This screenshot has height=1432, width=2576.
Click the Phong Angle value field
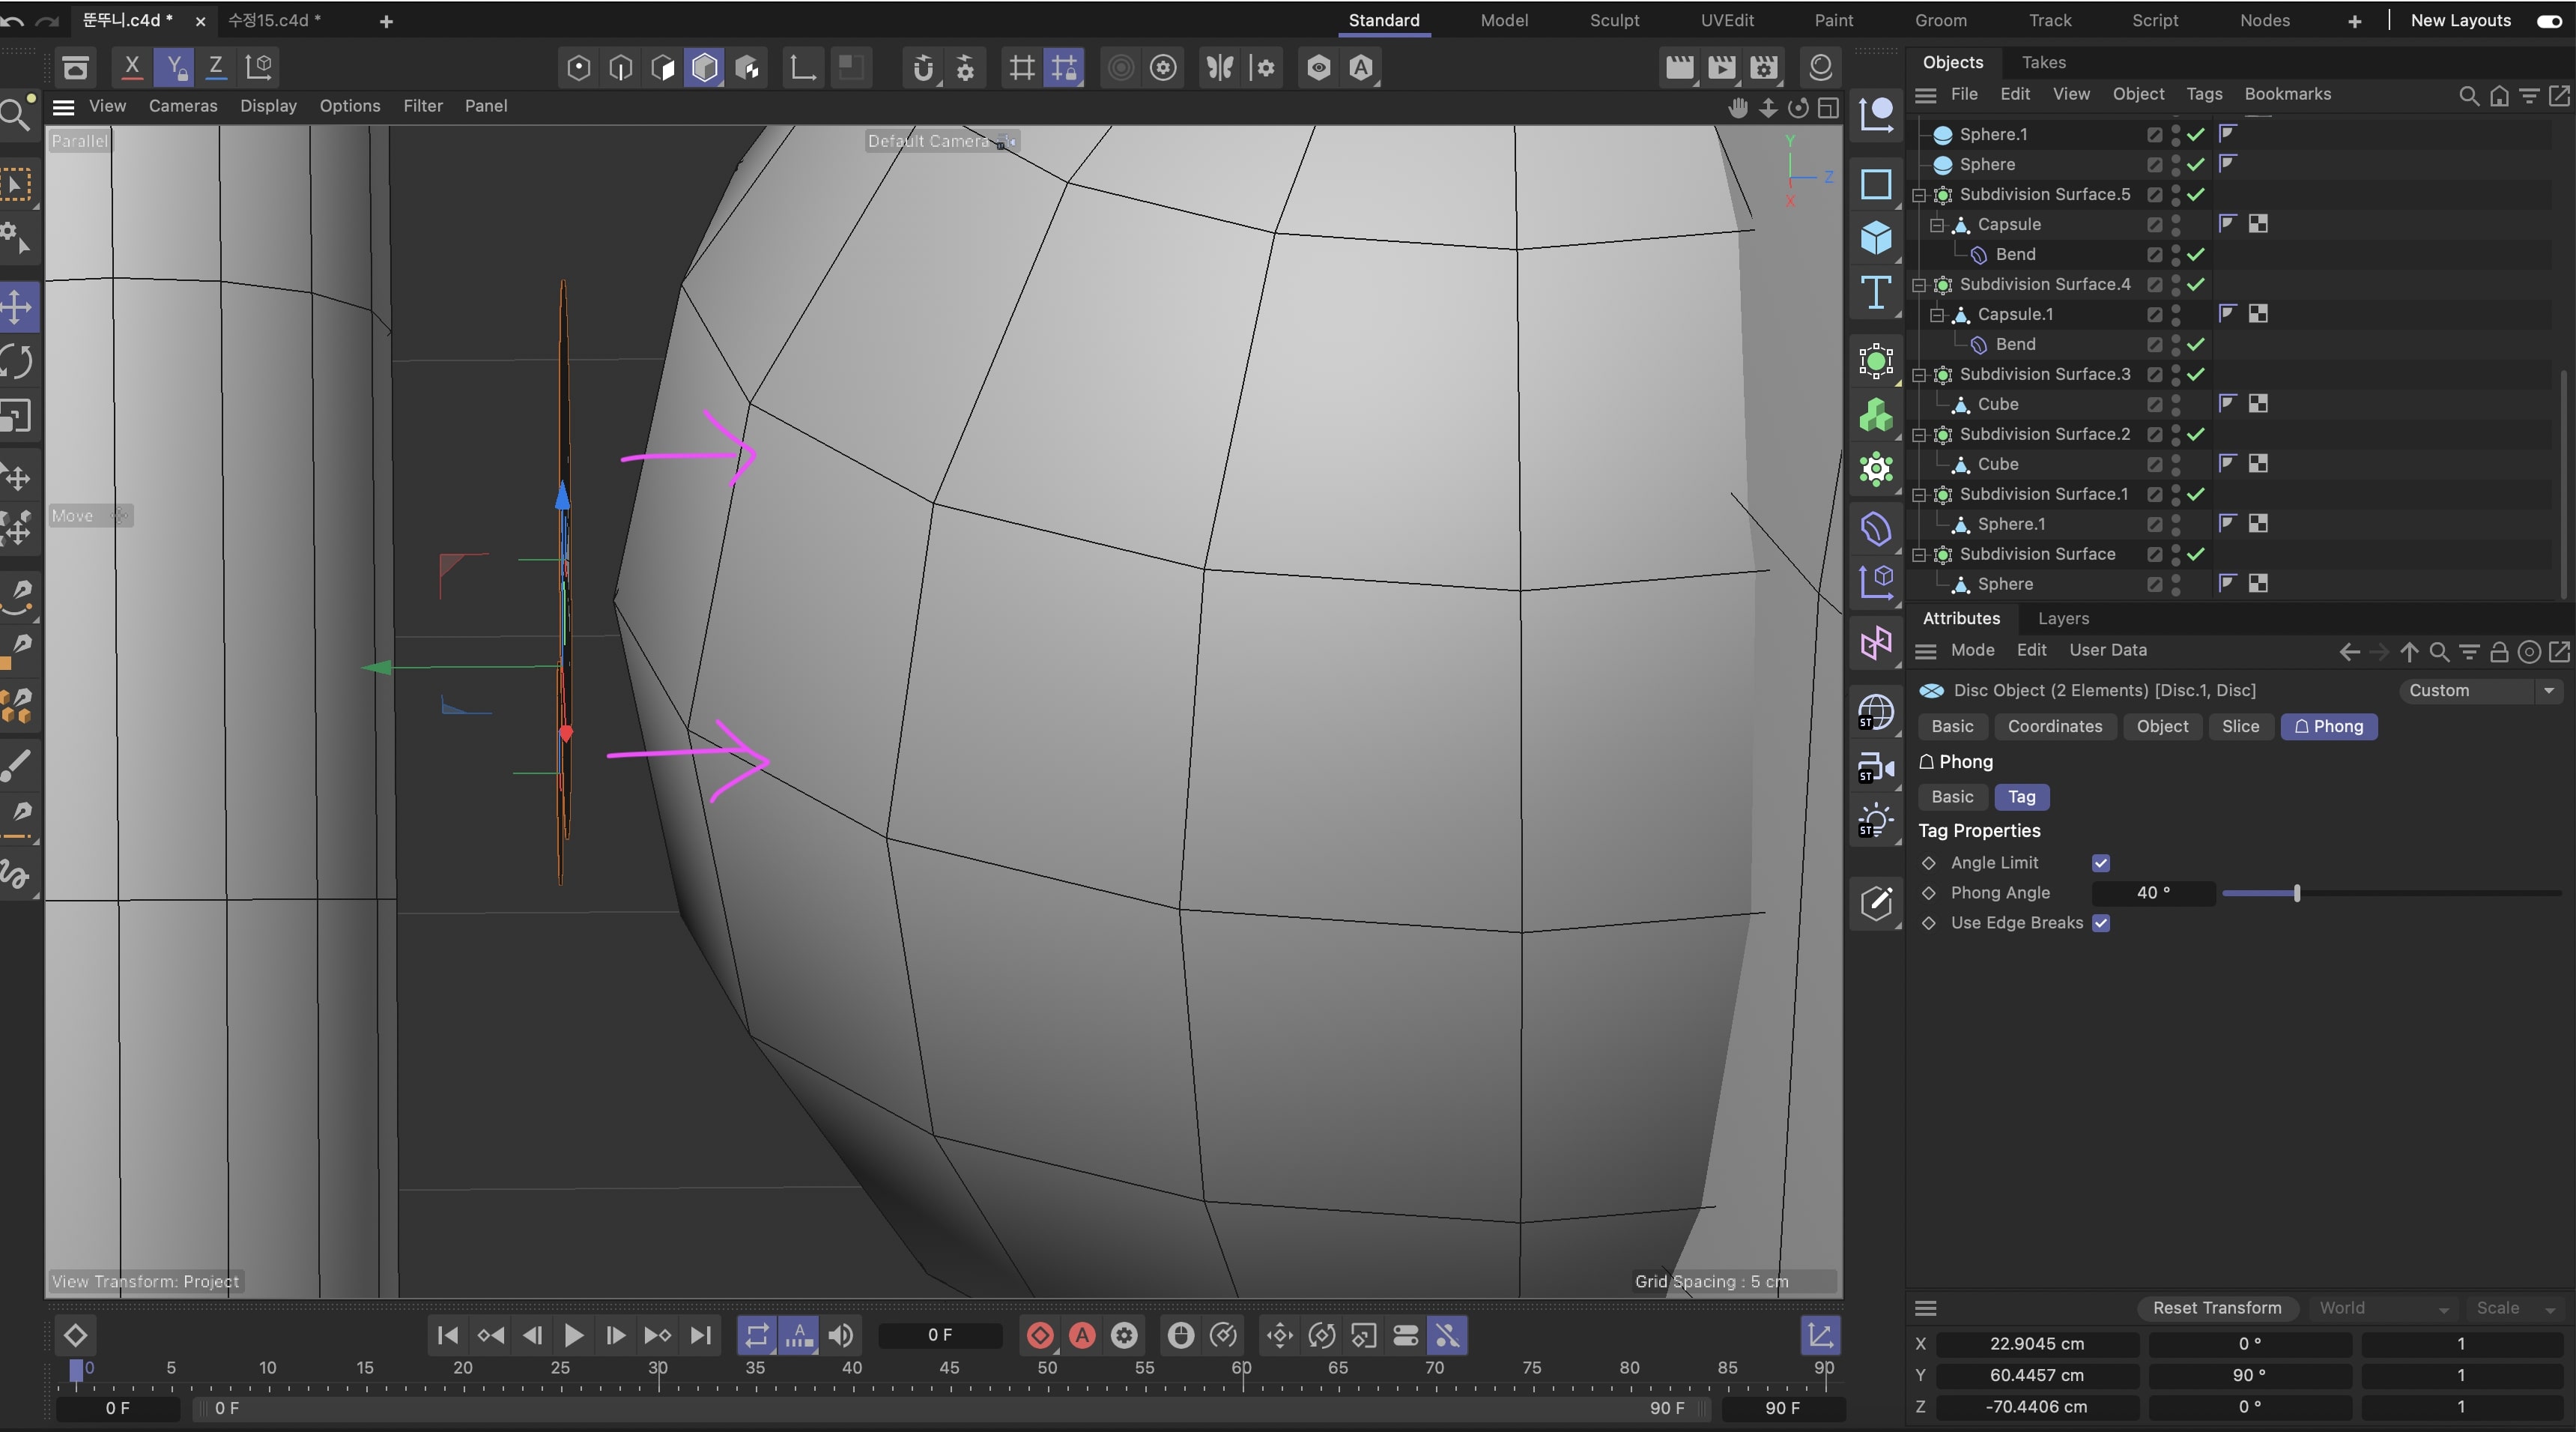coord(2153,892)
